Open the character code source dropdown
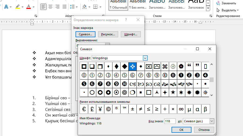Screen dimensions: 243x136 point(212,121)
